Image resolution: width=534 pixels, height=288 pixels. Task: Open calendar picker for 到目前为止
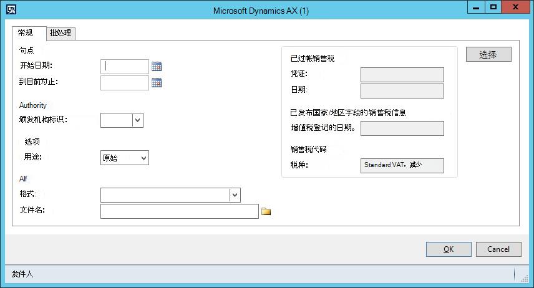pos(157,82)
